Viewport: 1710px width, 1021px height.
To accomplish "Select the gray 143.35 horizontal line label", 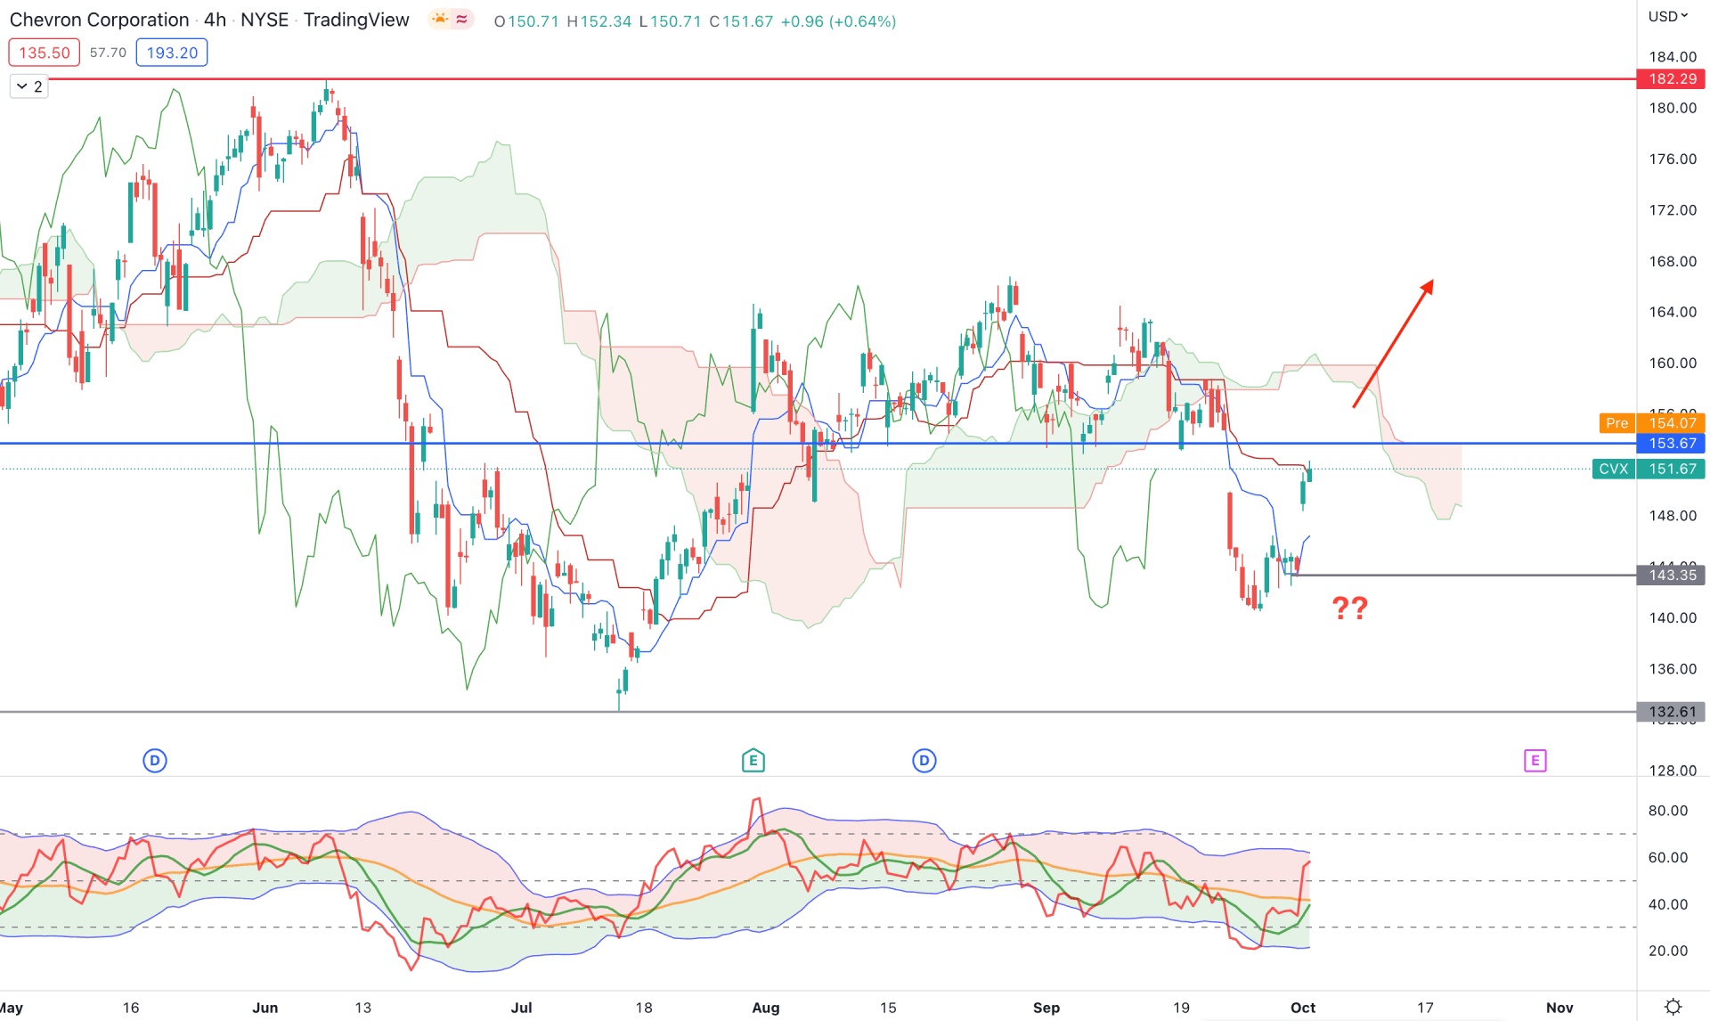I will pyautogui.click(x=1672, y=576).
